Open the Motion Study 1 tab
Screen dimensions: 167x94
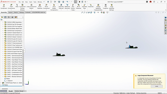point(20,91)
